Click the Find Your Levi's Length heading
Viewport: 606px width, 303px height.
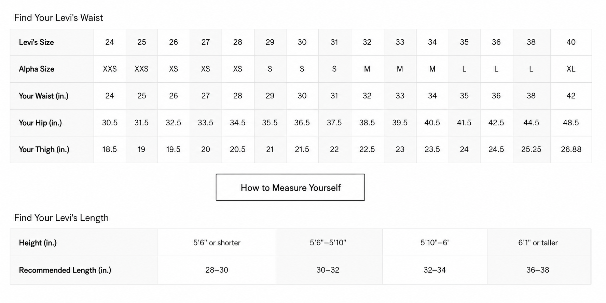tap(61, 218)
